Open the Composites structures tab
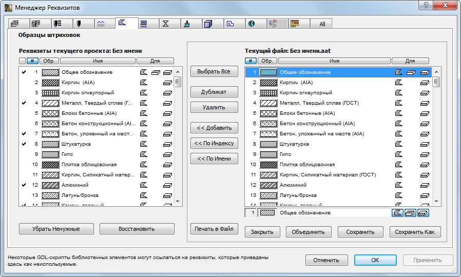Image resolution: width=461 pixels, height=277 pixels. pyautogui.click(x=148, y=24)
